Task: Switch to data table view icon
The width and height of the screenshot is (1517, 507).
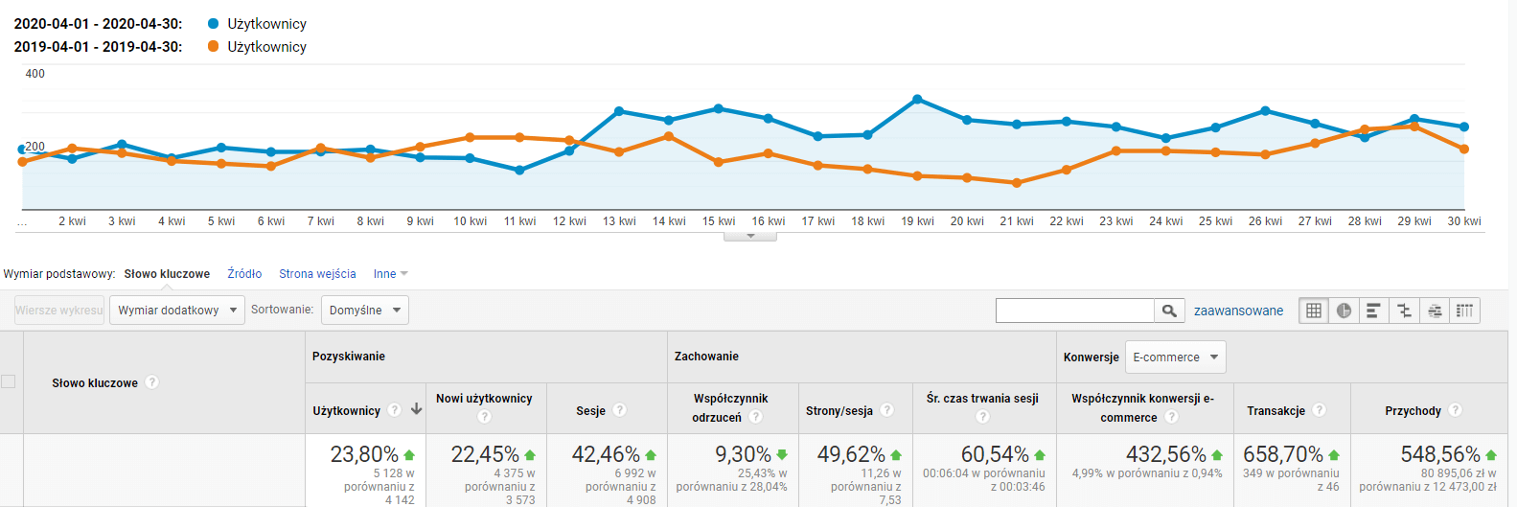Action: pyautogui.click(x=1314, y=311)
